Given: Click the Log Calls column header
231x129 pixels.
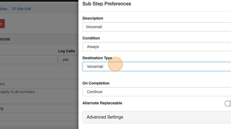Looking at the screenshot, I should (66, 51).
